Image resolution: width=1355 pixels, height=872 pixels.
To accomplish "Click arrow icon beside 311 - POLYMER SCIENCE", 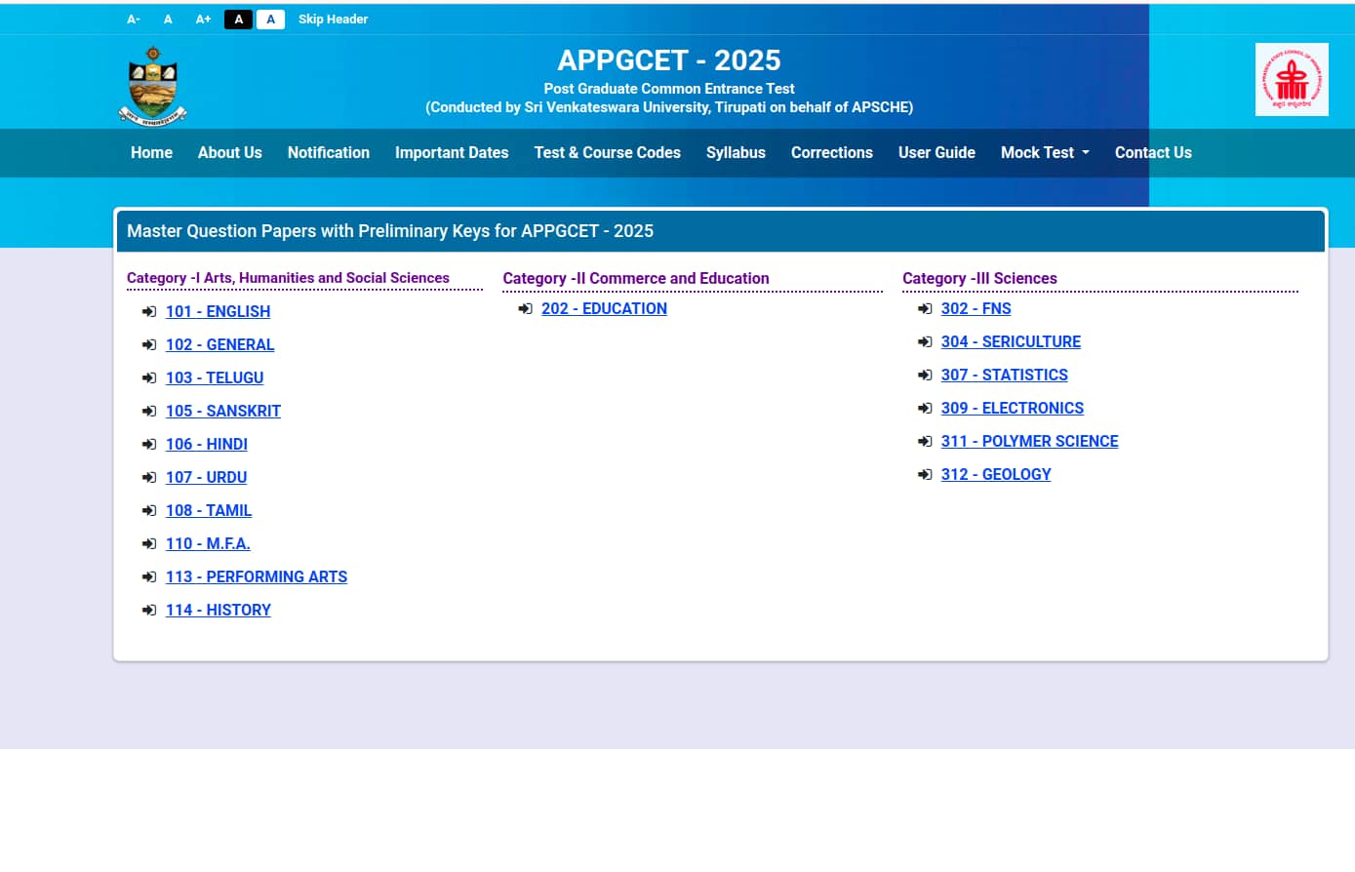I will [x=925, y=442].
